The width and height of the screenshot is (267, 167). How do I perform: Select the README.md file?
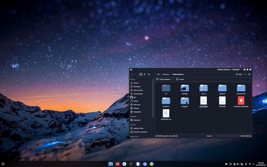pos(166,115)
